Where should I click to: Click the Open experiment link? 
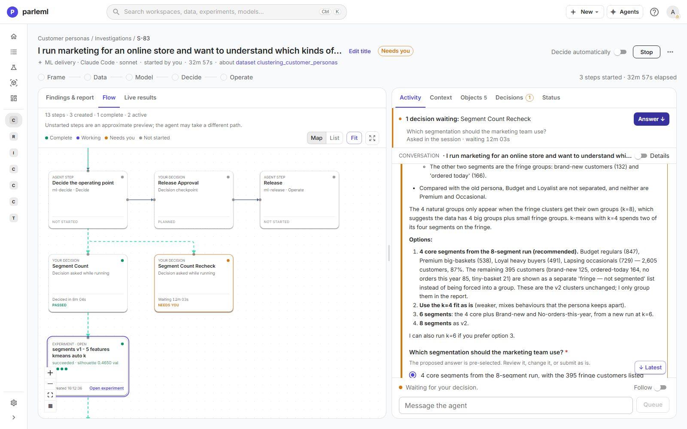[106, 388]
